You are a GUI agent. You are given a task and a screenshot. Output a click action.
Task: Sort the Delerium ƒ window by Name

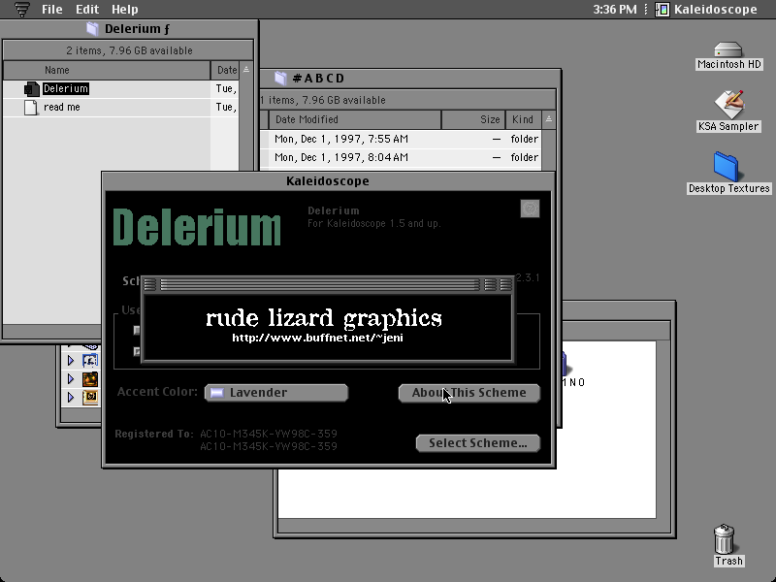tap(107, 70)
